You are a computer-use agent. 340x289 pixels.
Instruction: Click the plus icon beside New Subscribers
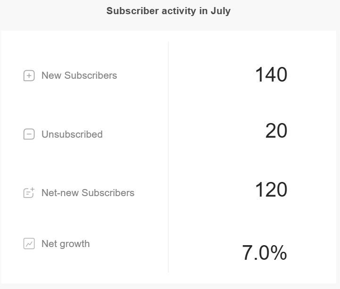[29, 75]
